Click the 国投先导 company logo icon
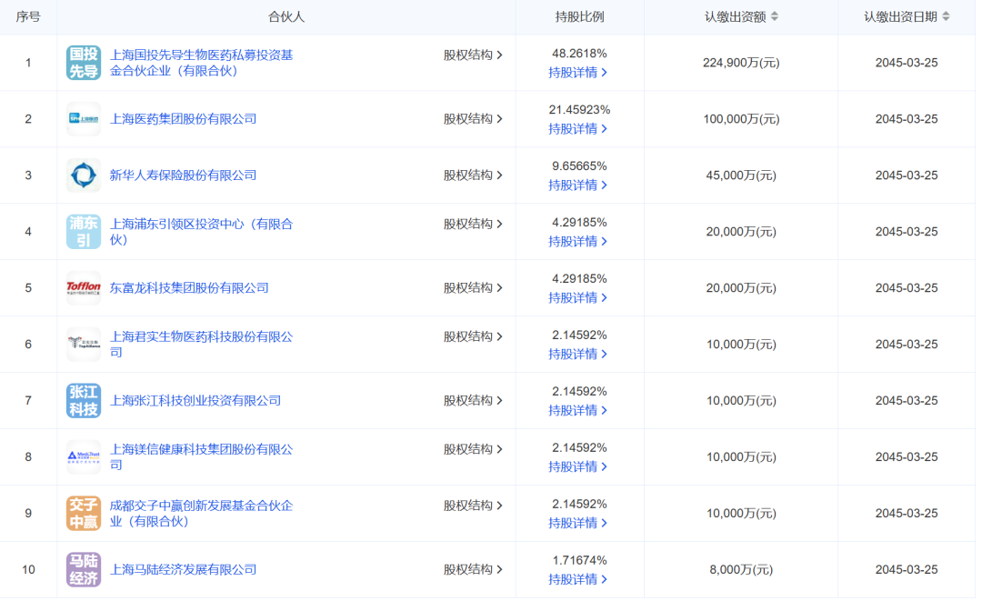The height and width of the screenshot is (601, 982). click(x=84, y=63)
